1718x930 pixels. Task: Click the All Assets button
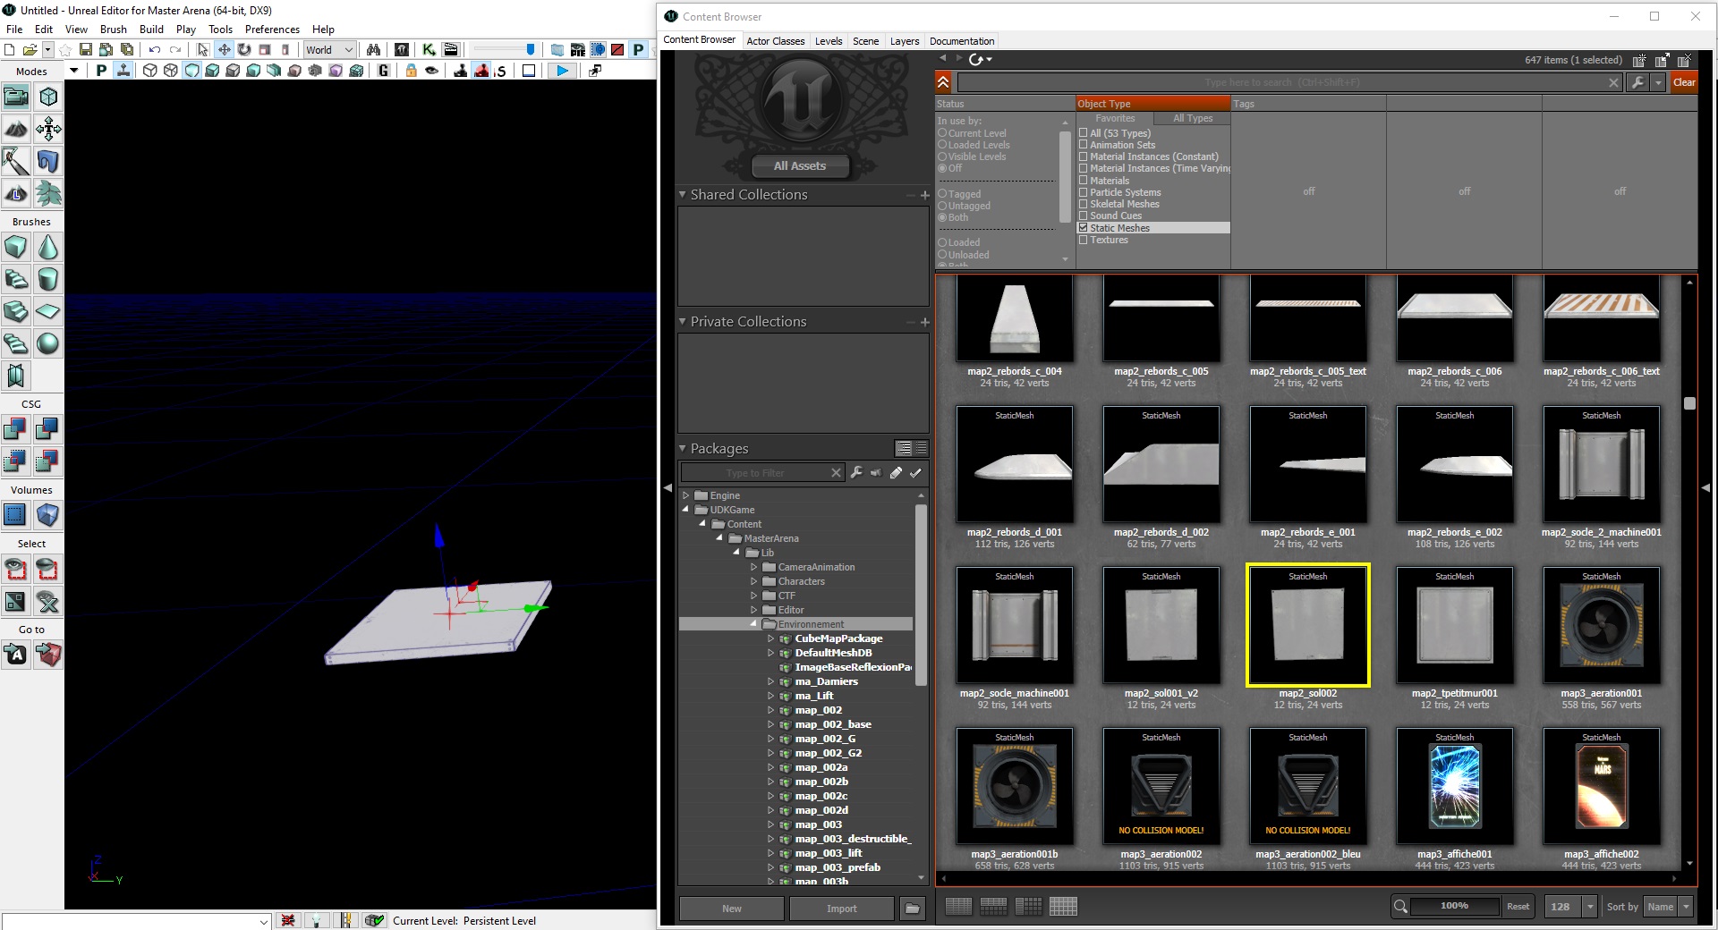point(800,165)
